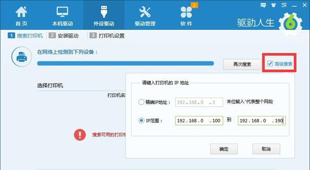Image resolution: width=310 pixels, height=170 pixels.
Task: Select the 精确IP地址 radio button
Action: click(x=141, y=102)
